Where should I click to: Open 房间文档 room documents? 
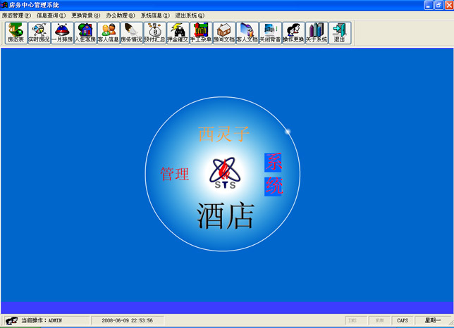pos(223,32)
